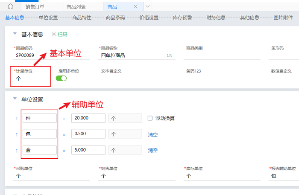
Task: Switch to the 销售订单 tab
Action: [35, 6]
